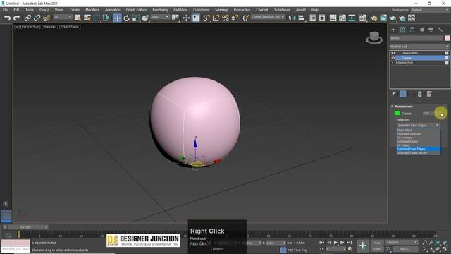
Task: Open the Create Selection Set dropdown
Action: click(268, 17)
